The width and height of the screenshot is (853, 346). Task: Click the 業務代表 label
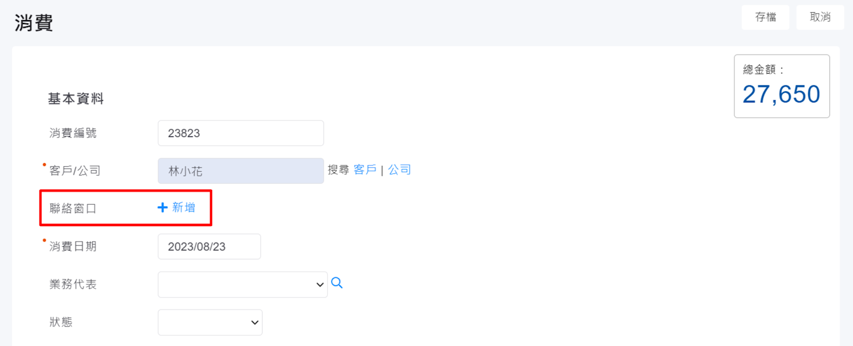tap(73, 285)
